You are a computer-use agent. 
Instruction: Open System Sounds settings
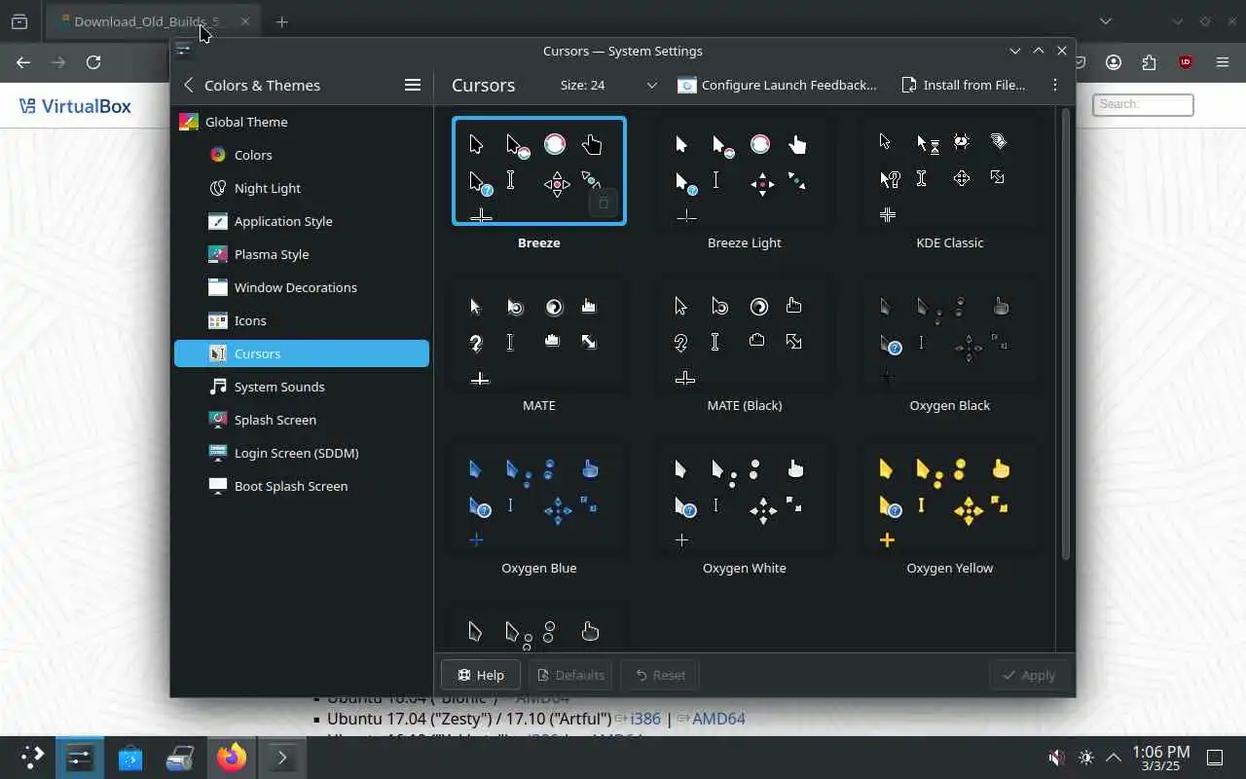302,387
